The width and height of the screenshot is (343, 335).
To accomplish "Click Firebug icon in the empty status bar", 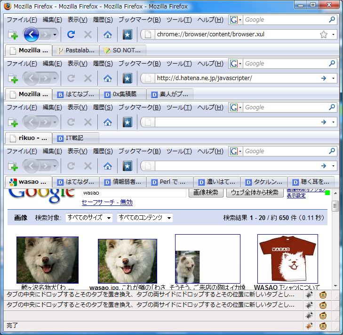I will coord(309,316).
